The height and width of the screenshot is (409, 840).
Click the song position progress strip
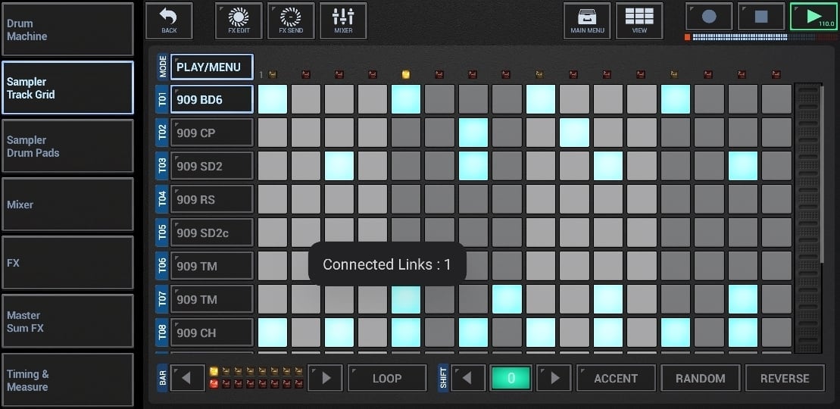tap(760, 37)
